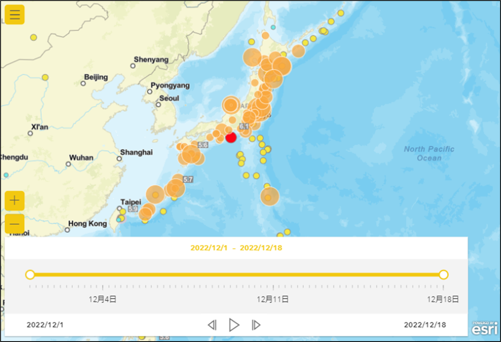Click the 12月11日 tick on the timeline

(273, 287)
